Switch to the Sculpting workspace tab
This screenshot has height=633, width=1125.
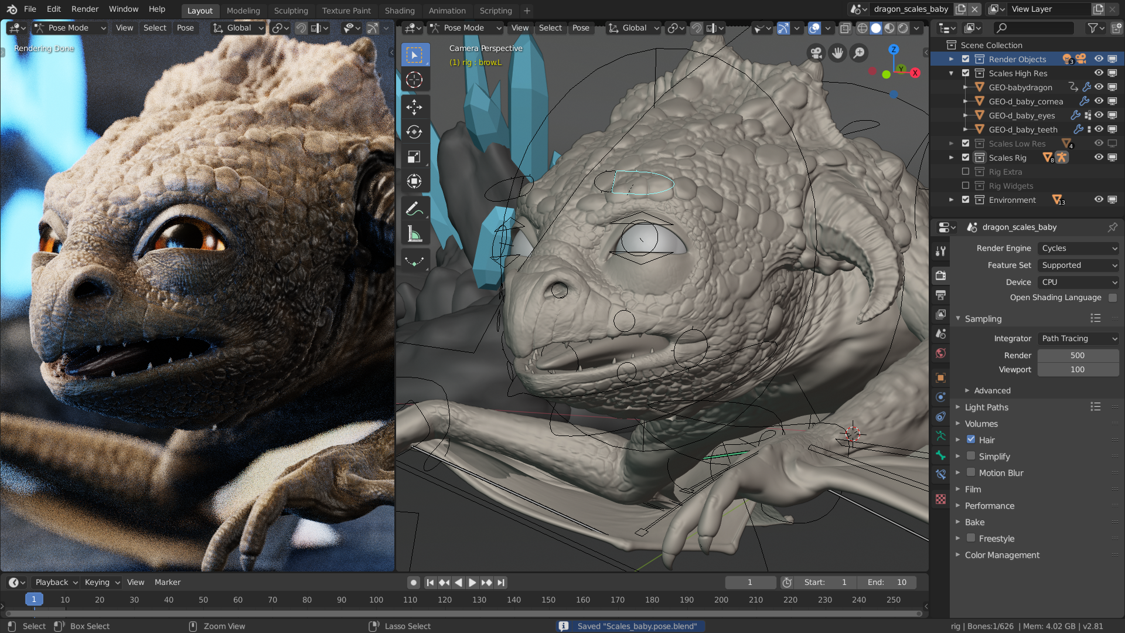coord(291,11)
